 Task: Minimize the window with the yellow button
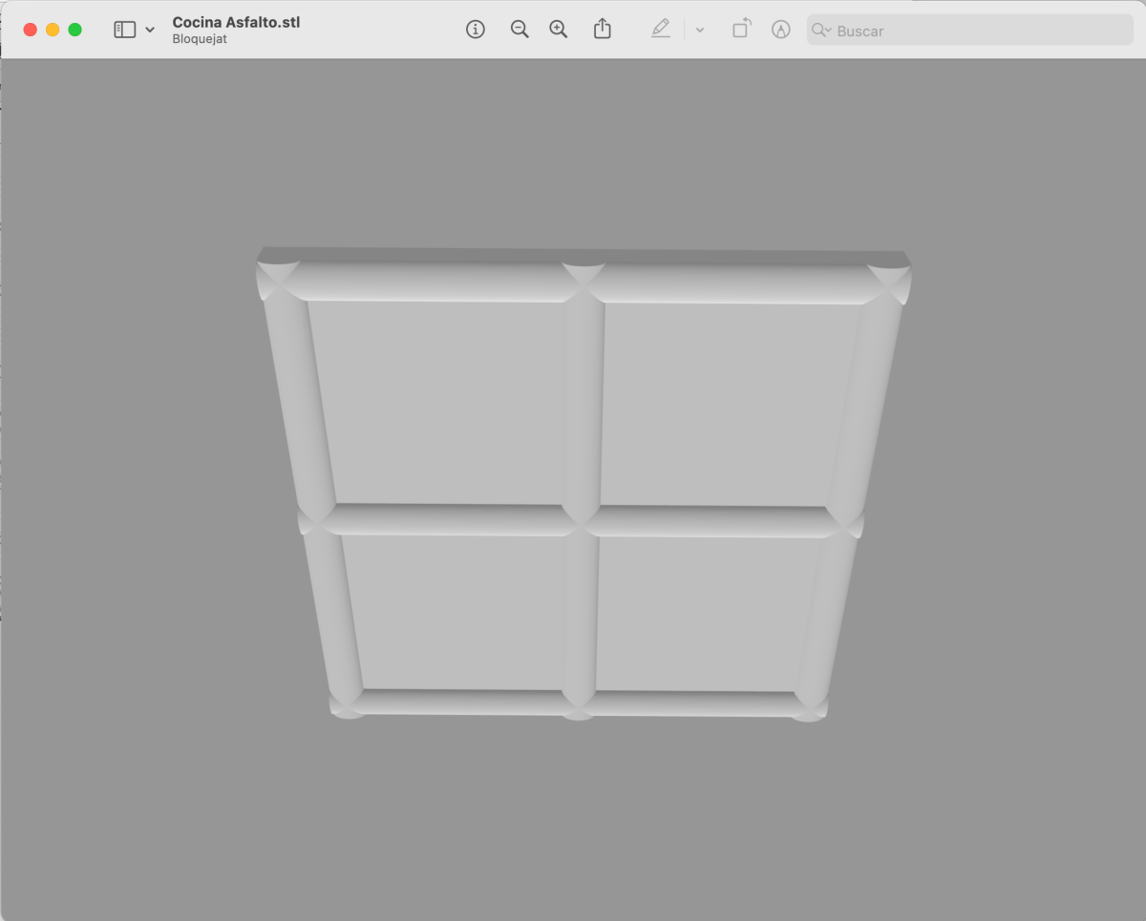tap(53, 30)
